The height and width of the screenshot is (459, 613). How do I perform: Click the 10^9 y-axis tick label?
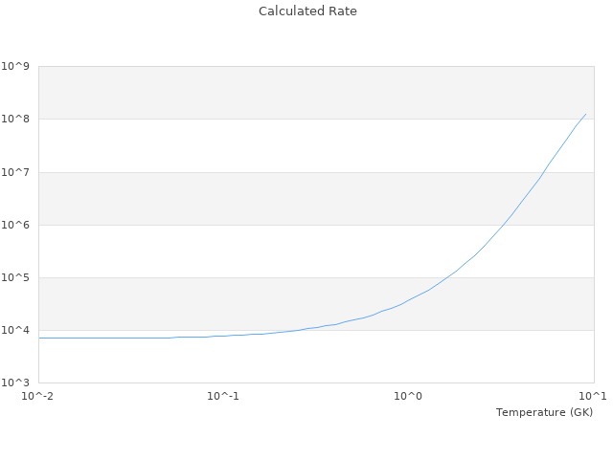point(15,67)
